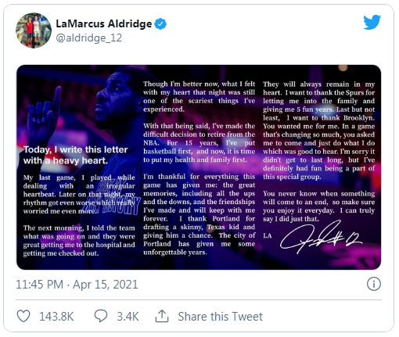399x337 pixels.
Task: Click the 'LA' initials beside the signature
Action: pyautogui.click(x=268, y=236)
